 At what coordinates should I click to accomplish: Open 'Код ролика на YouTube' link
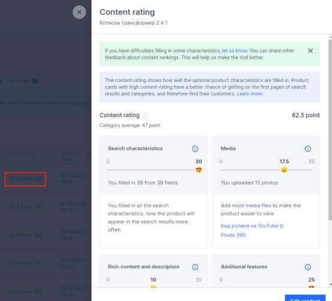click(x=249, y=226)
